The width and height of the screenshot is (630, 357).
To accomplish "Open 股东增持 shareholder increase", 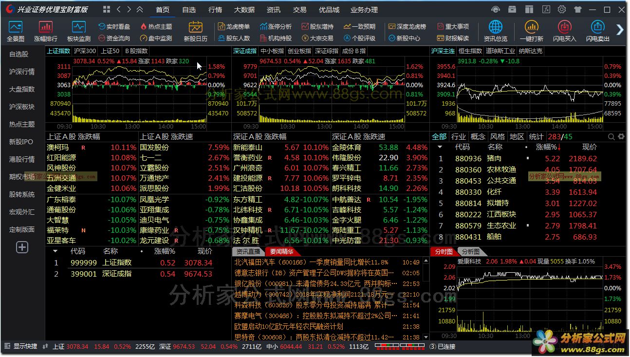I will [318, 26].
